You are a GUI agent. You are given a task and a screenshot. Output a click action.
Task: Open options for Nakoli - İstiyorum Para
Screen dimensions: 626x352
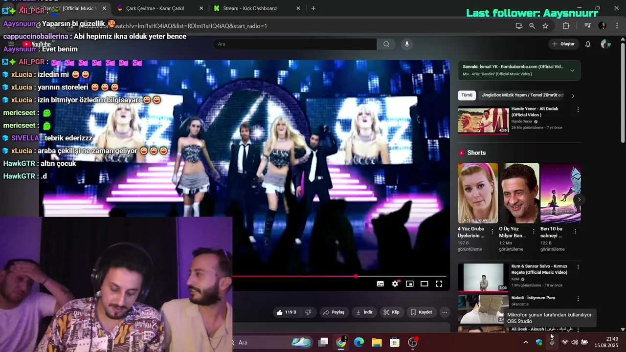click(578, 299)
